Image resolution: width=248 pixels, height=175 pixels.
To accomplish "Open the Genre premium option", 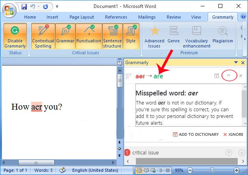I will (173, 35).
